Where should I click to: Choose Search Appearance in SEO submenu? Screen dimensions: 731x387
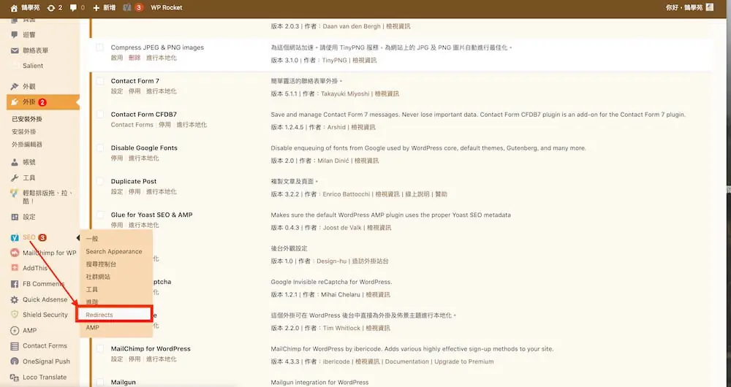coord(114,251)
